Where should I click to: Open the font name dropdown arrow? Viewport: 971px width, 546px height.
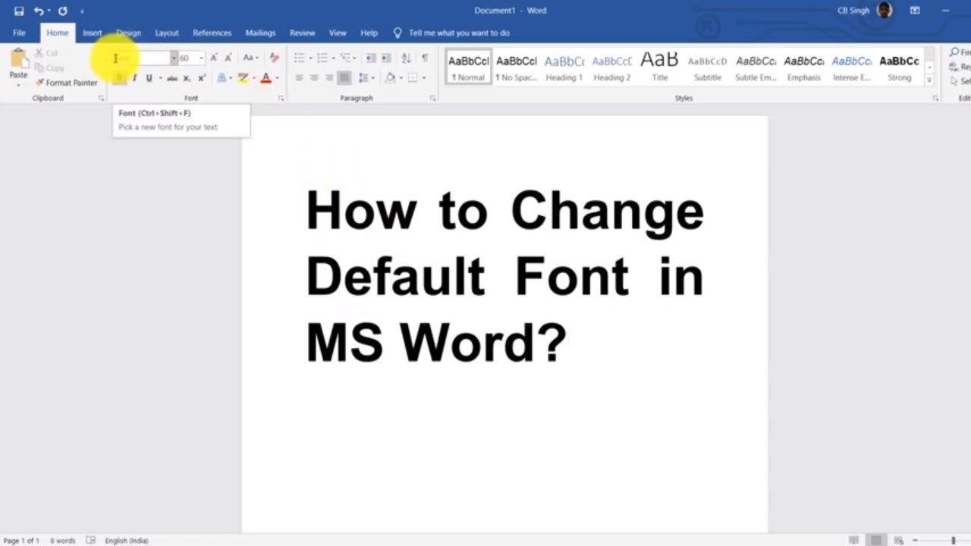pos(174,58)
